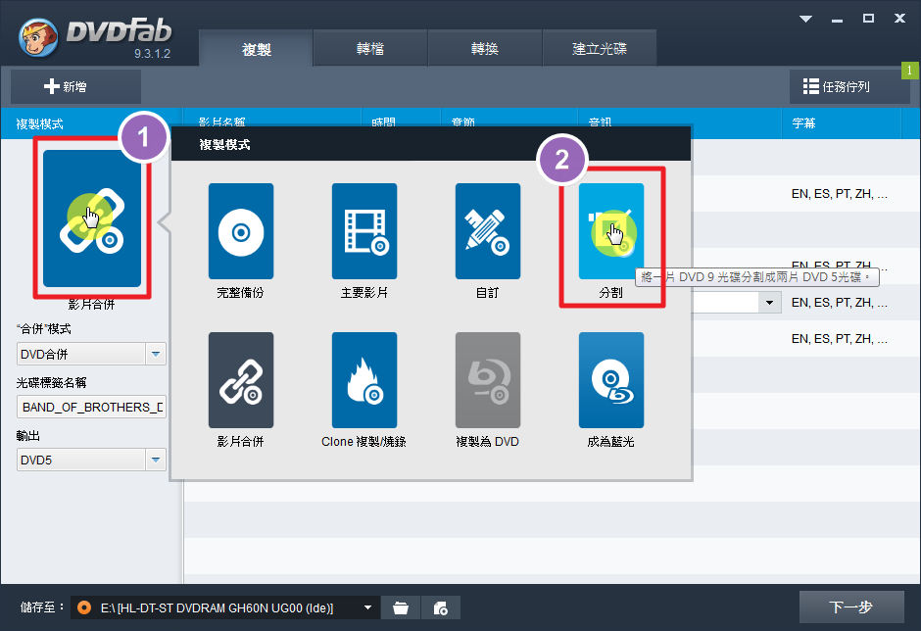
Task: Click the ISO image output icon
Action: click(x=441, y=607)
